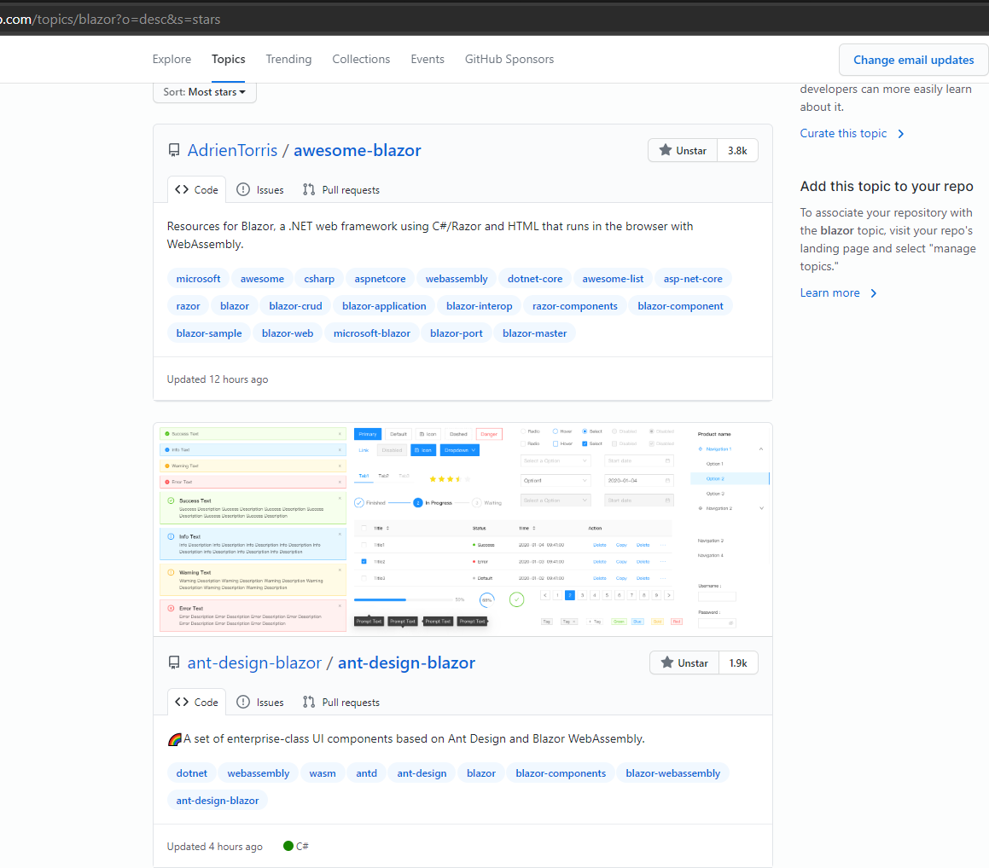
Task: Open the wasm topic tag
Action: coord(323,773)
